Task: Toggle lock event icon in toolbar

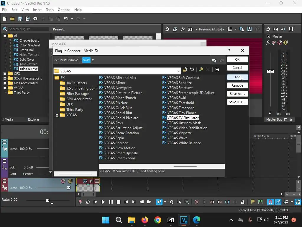Action: pos(243,202)
